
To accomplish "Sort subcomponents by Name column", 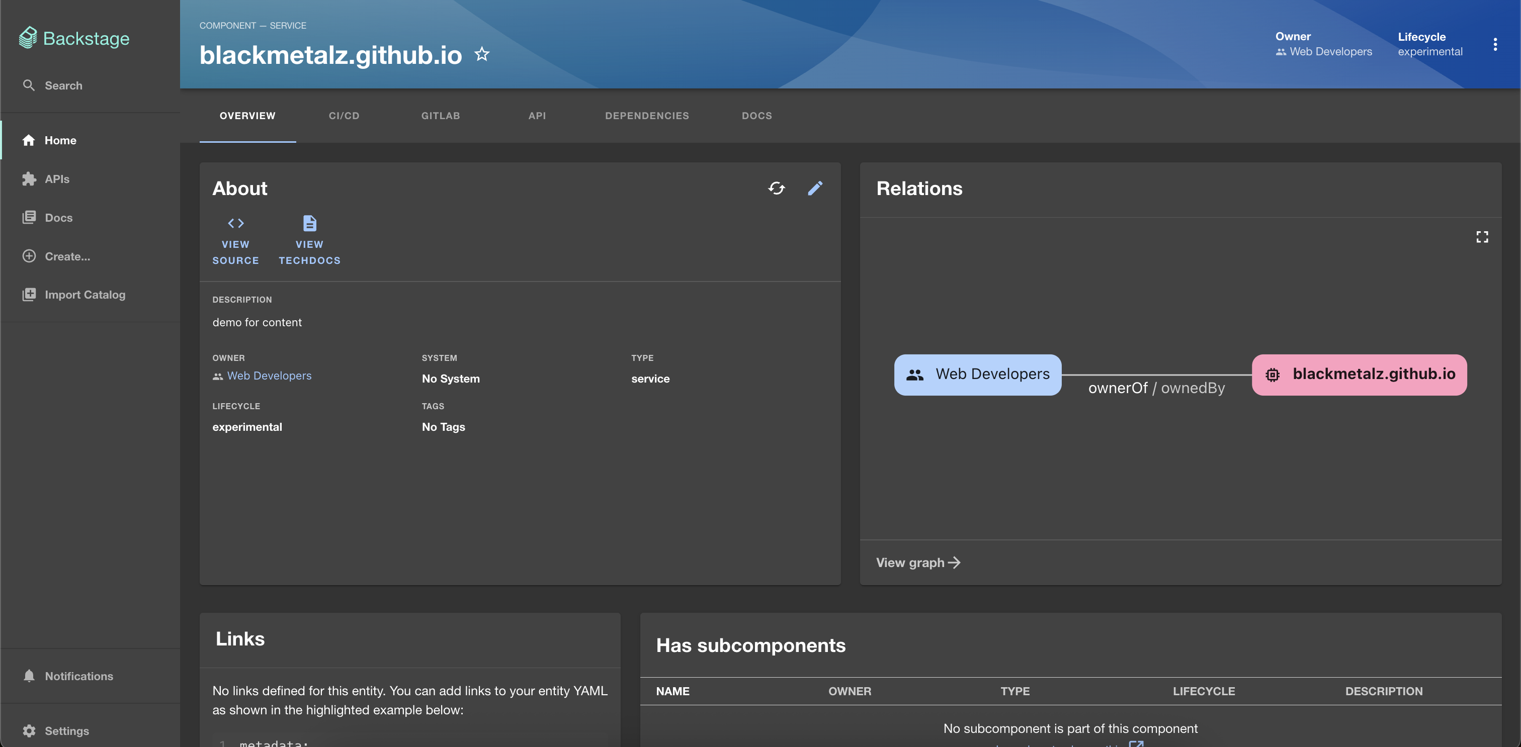I will click(672, 691).
